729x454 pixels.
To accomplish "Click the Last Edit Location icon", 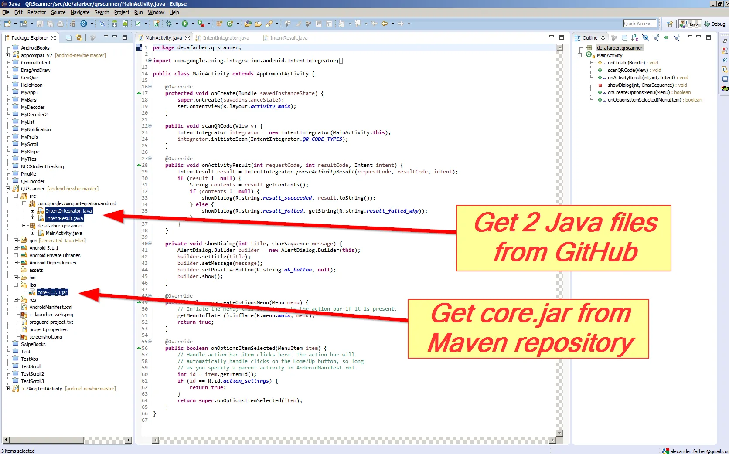I will (x=374, y=24).
